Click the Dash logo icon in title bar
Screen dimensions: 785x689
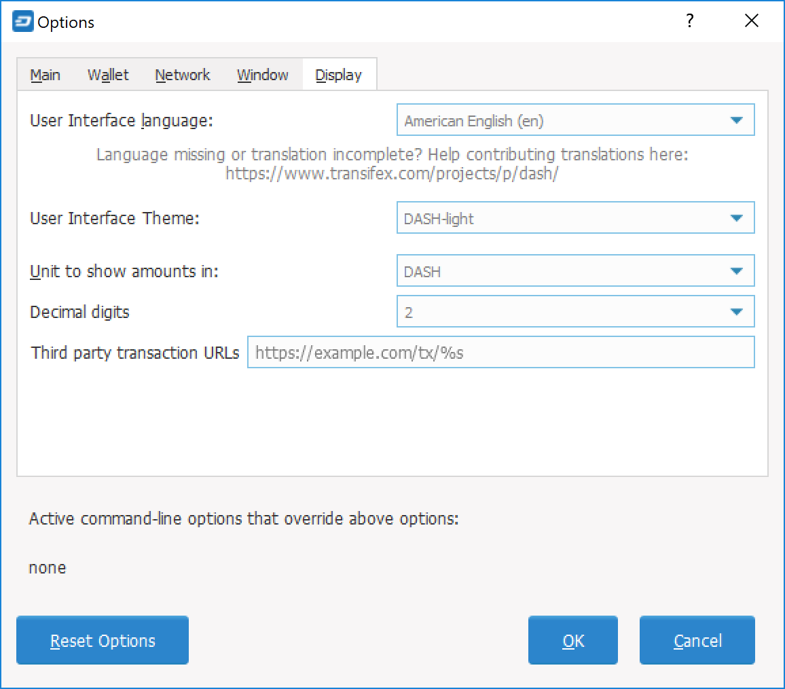(22, 21)
